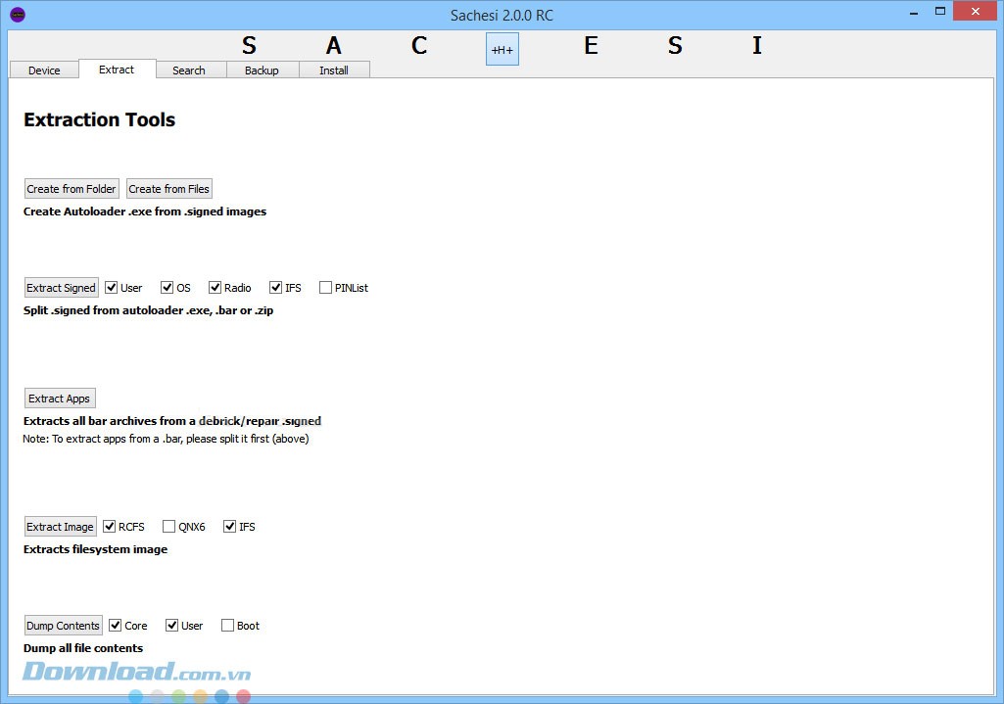Open the Install tab

334,70
